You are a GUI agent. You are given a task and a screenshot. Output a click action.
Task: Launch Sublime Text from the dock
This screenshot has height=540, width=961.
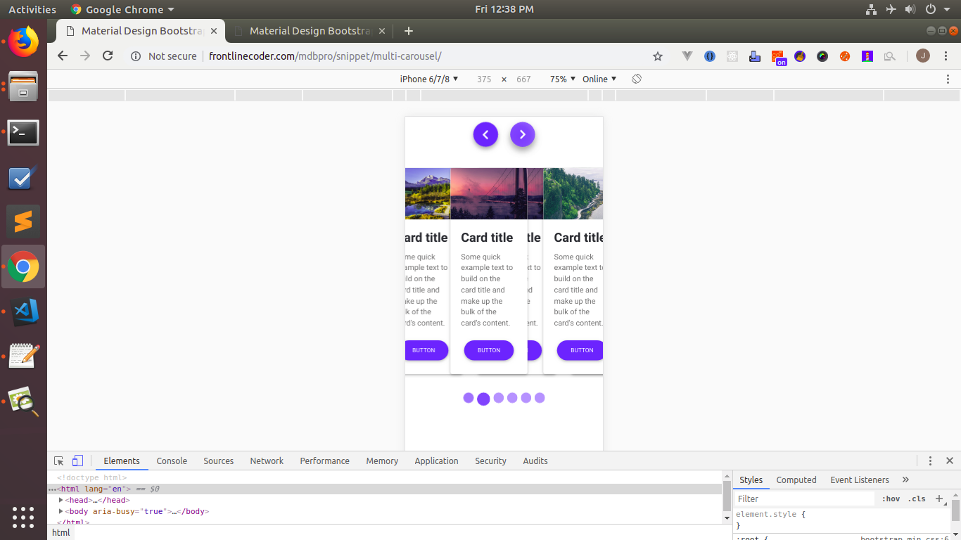23,222
